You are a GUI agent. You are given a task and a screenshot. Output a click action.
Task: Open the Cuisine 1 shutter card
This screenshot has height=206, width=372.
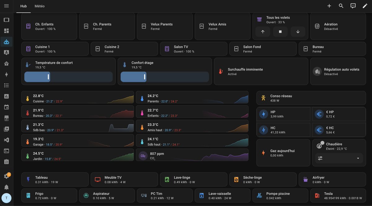point(55,49)
